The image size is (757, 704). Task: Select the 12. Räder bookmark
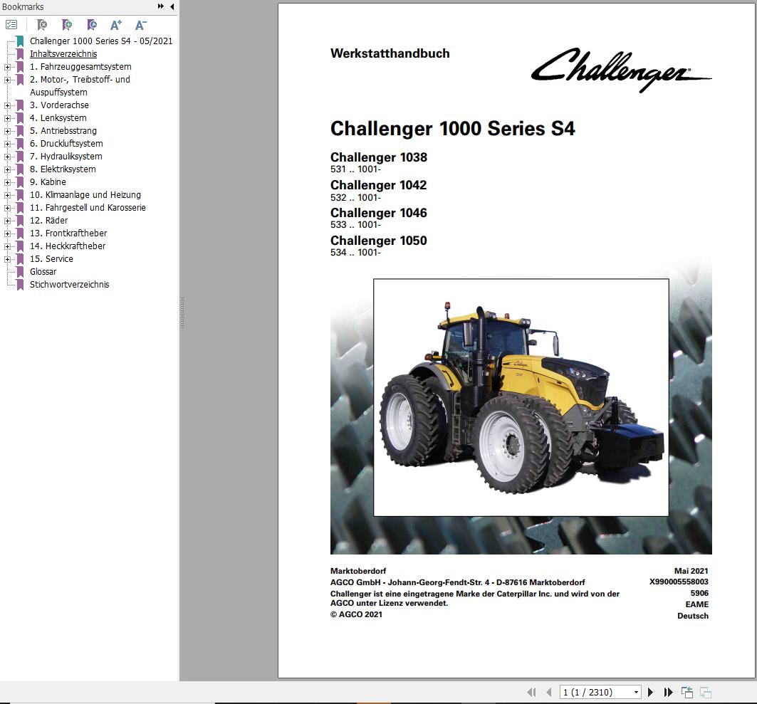click(48, 221)
